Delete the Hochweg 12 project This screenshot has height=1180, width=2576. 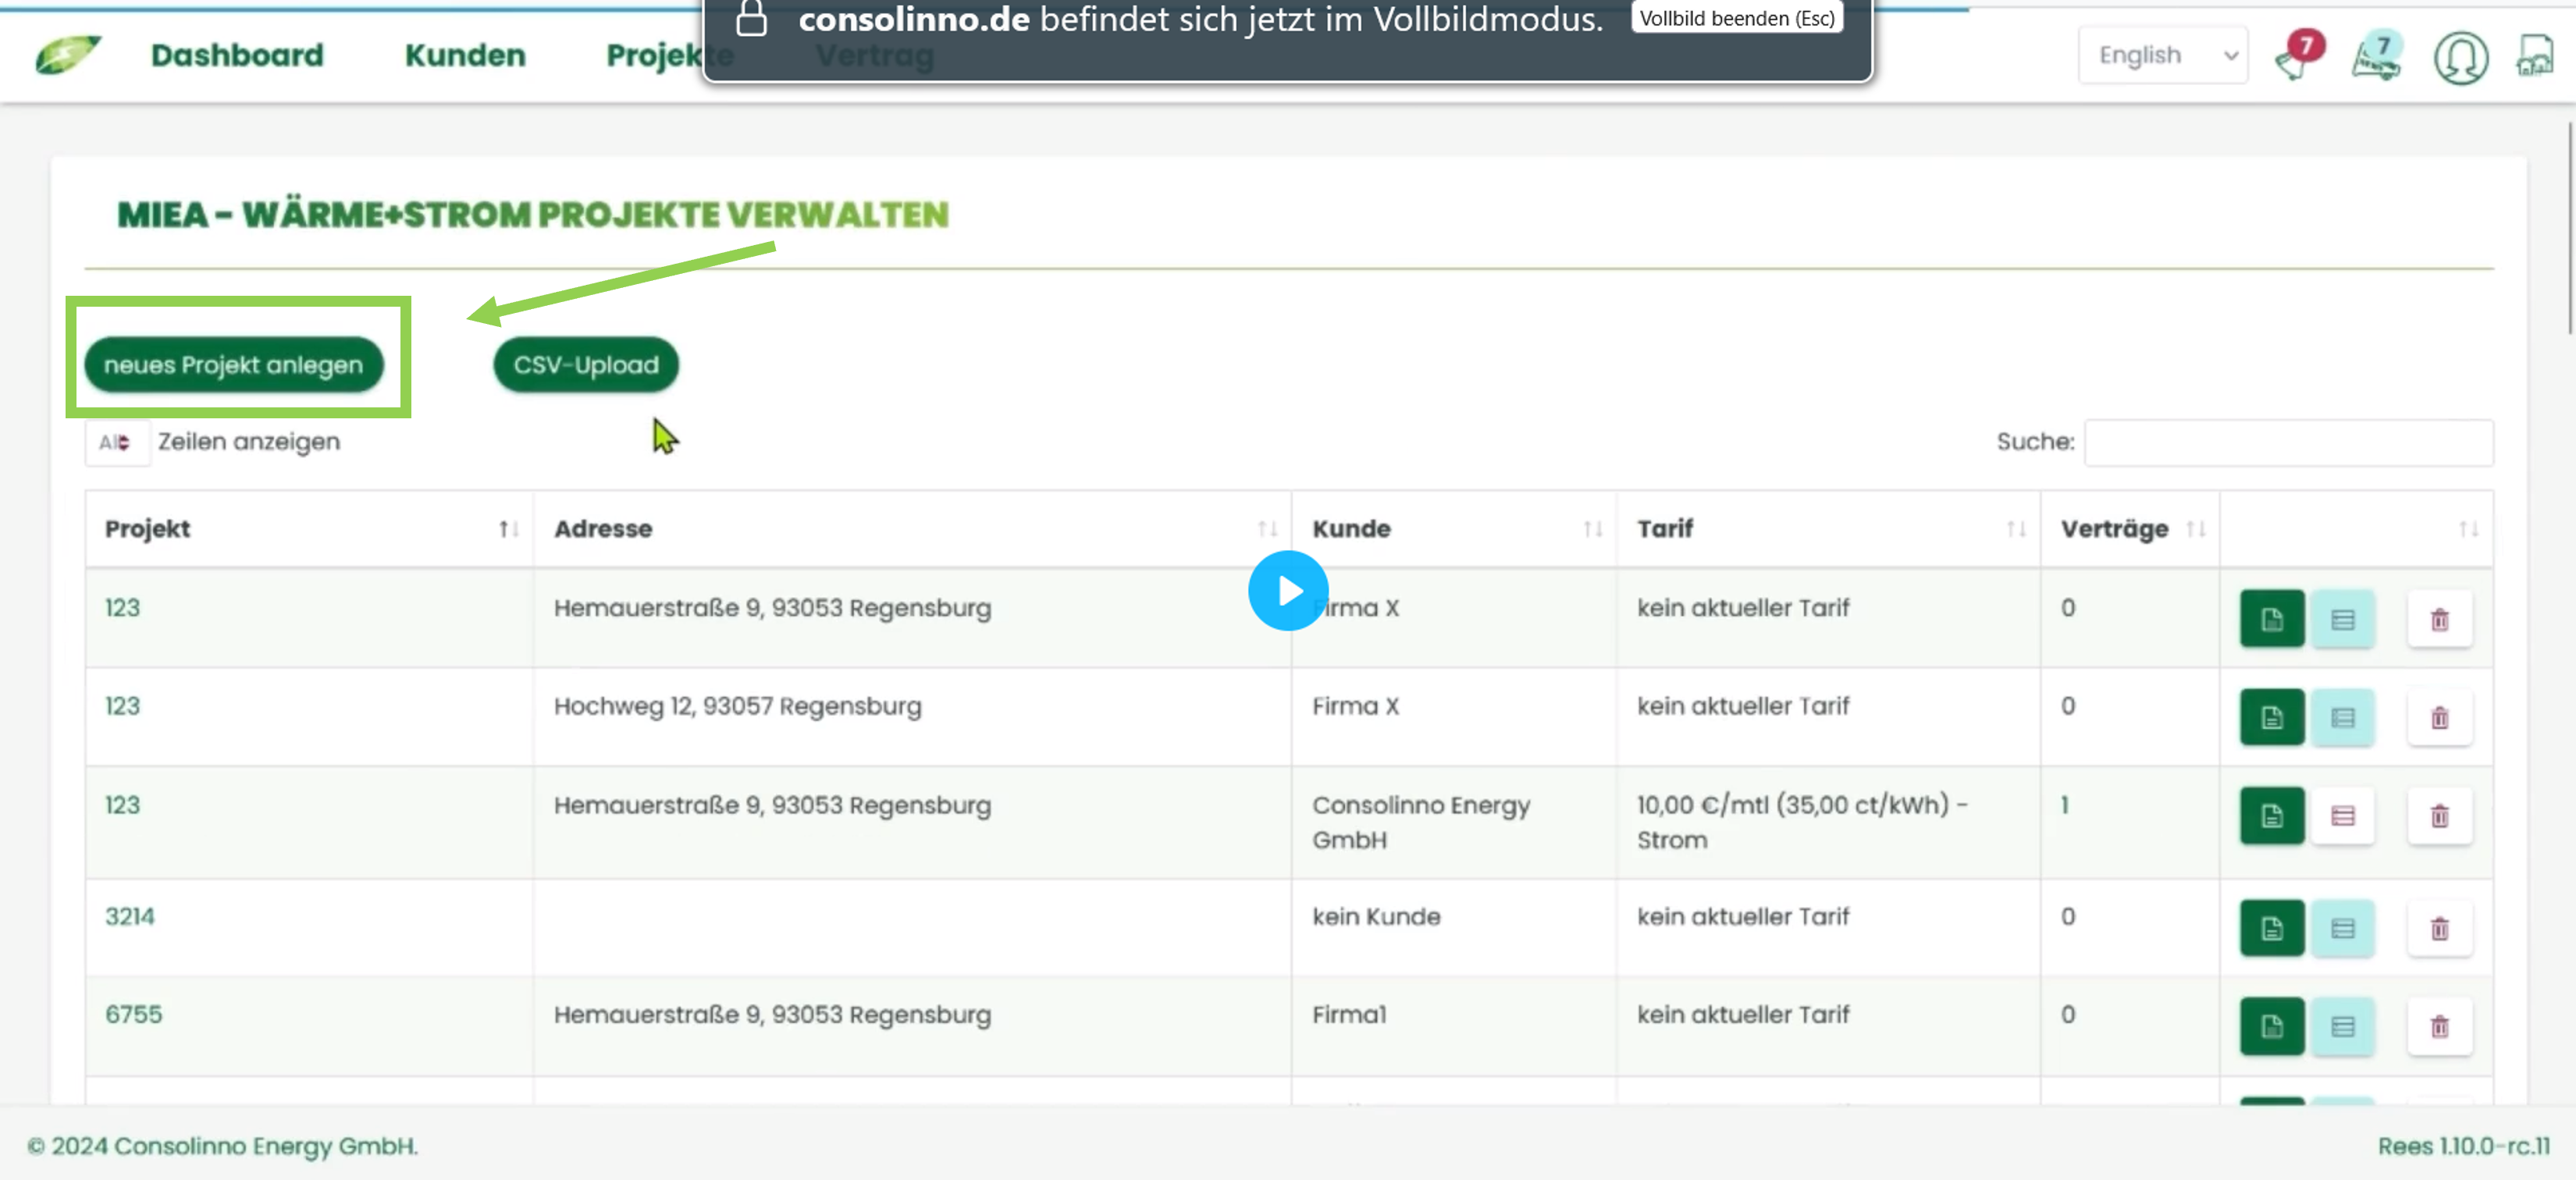click(2440, 717)
